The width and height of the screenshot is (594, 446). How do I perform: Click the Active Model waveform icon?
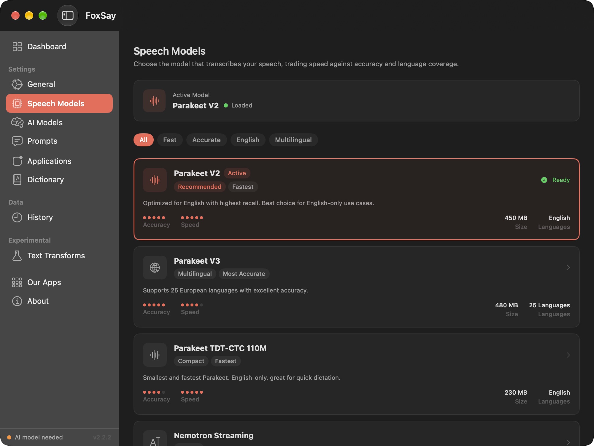pos(154,101)
